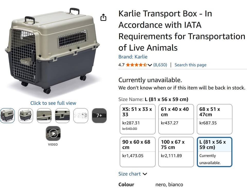This screenshot has width=247, height=191.
Task: Visit the Brand: Karlie store link
Action: tap(133, 57)
